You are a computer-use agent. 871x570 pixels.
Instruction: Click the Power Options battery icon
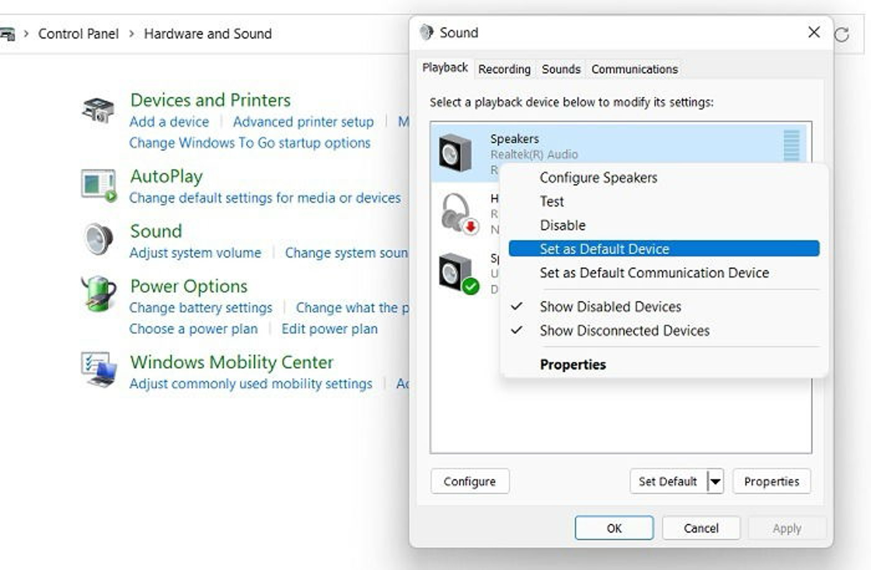[98, 294]
